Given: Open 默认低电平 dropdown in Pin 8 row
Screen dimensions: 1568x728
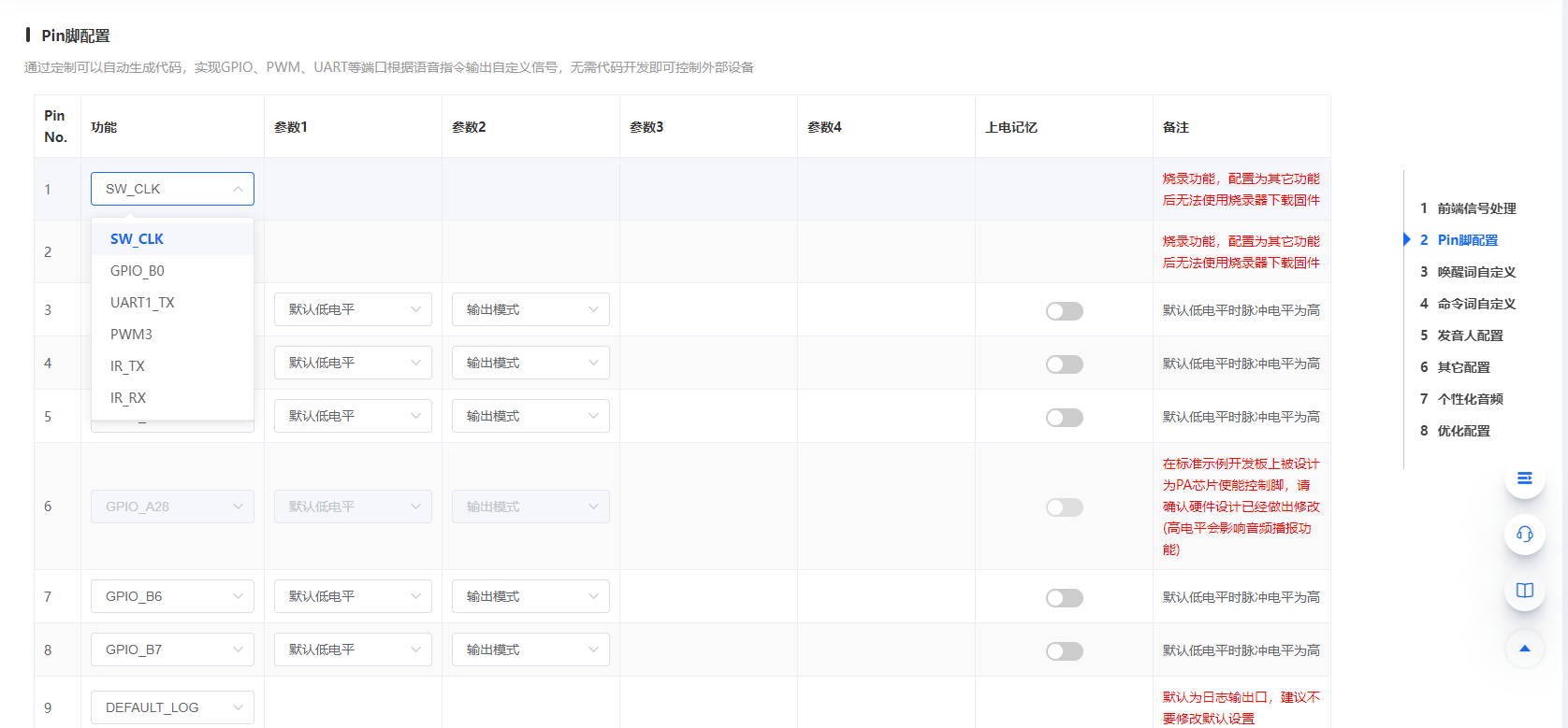Looking at the screenshot, I should 353,649.
